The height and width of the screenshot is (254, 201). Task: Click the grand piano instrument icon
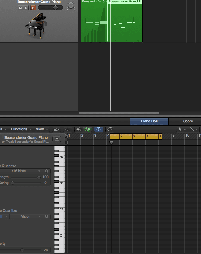pyautogui.click(x=36, y=26)
